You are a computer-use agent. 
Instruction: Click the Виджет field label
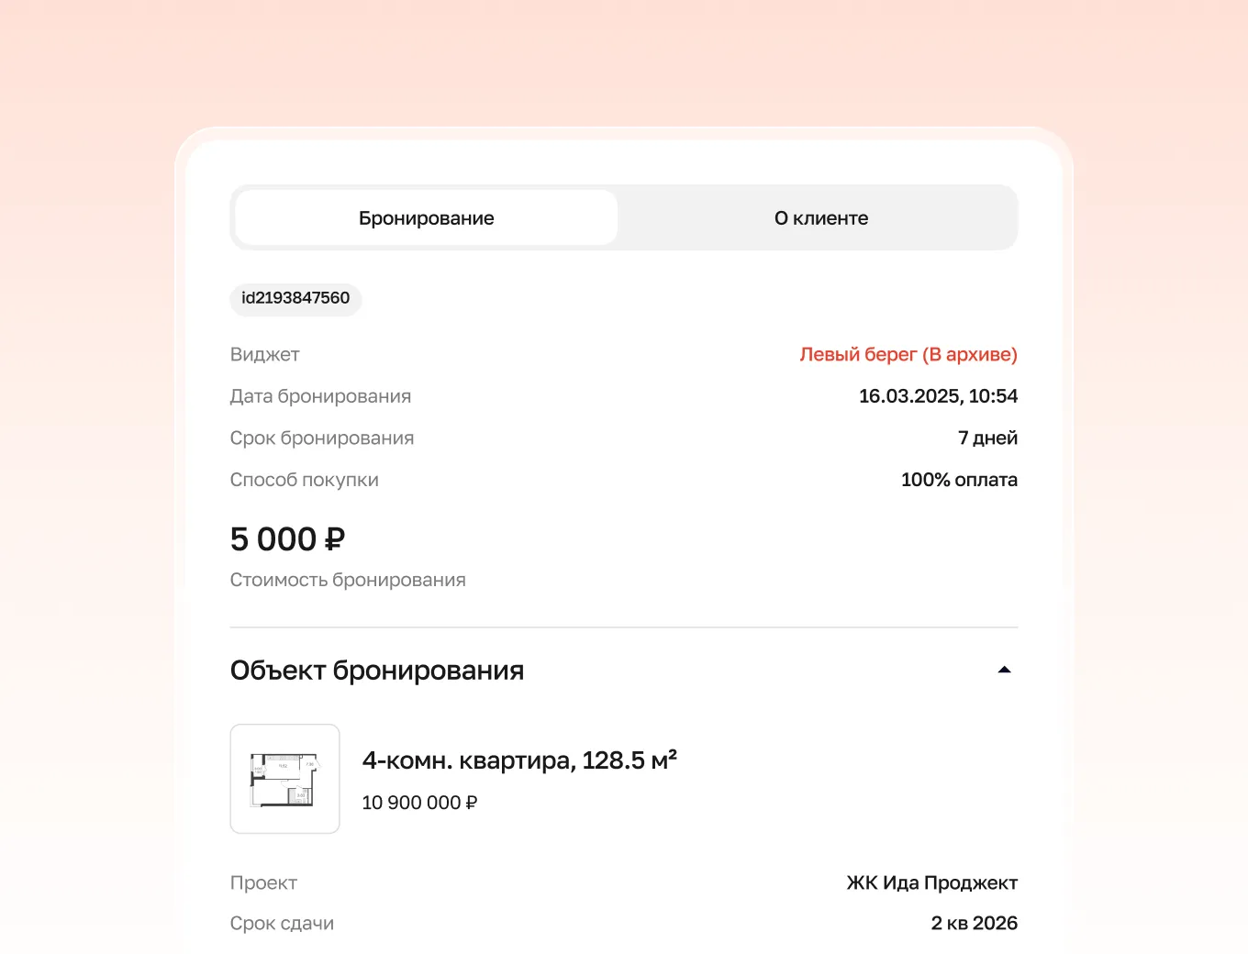(x=264, y=354)
